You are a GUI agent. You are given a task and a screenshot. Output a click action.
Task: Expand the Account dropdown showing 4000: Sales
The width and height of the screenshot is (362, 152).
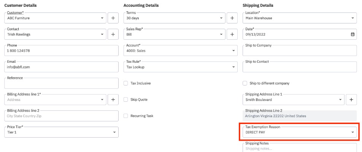(181, 51)
